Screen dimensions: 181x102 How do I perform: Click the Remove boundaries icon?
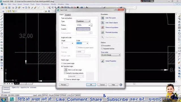coord(102,27)
